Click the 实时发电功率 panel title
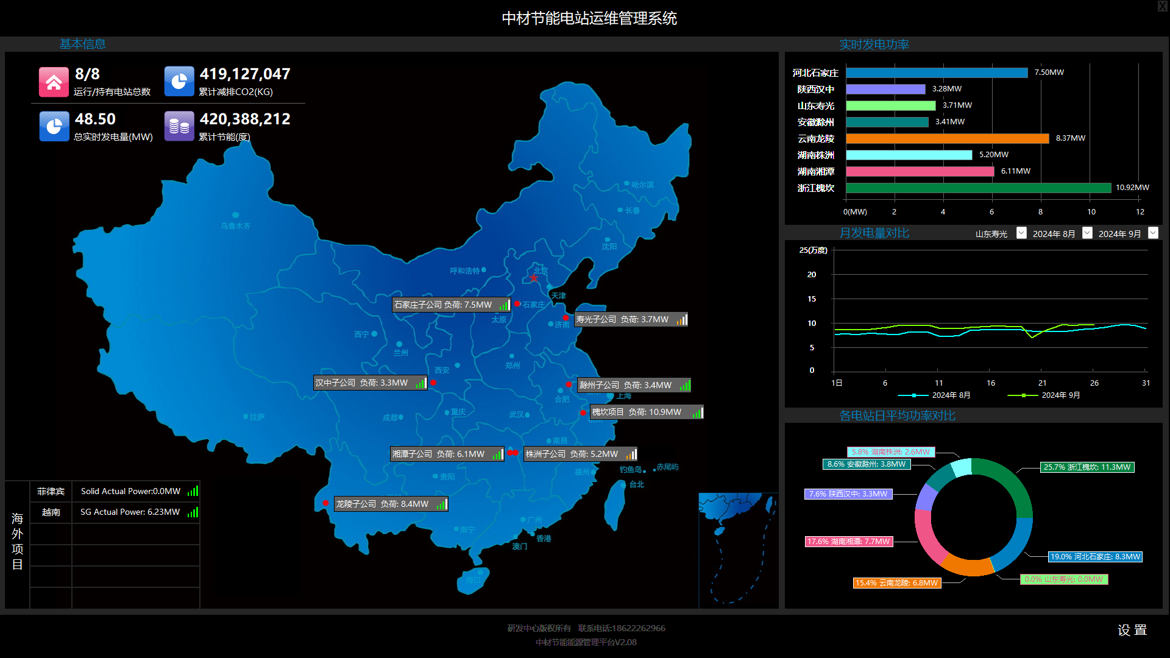Screen dimensions: 1170x658 (x=874, y=44)
